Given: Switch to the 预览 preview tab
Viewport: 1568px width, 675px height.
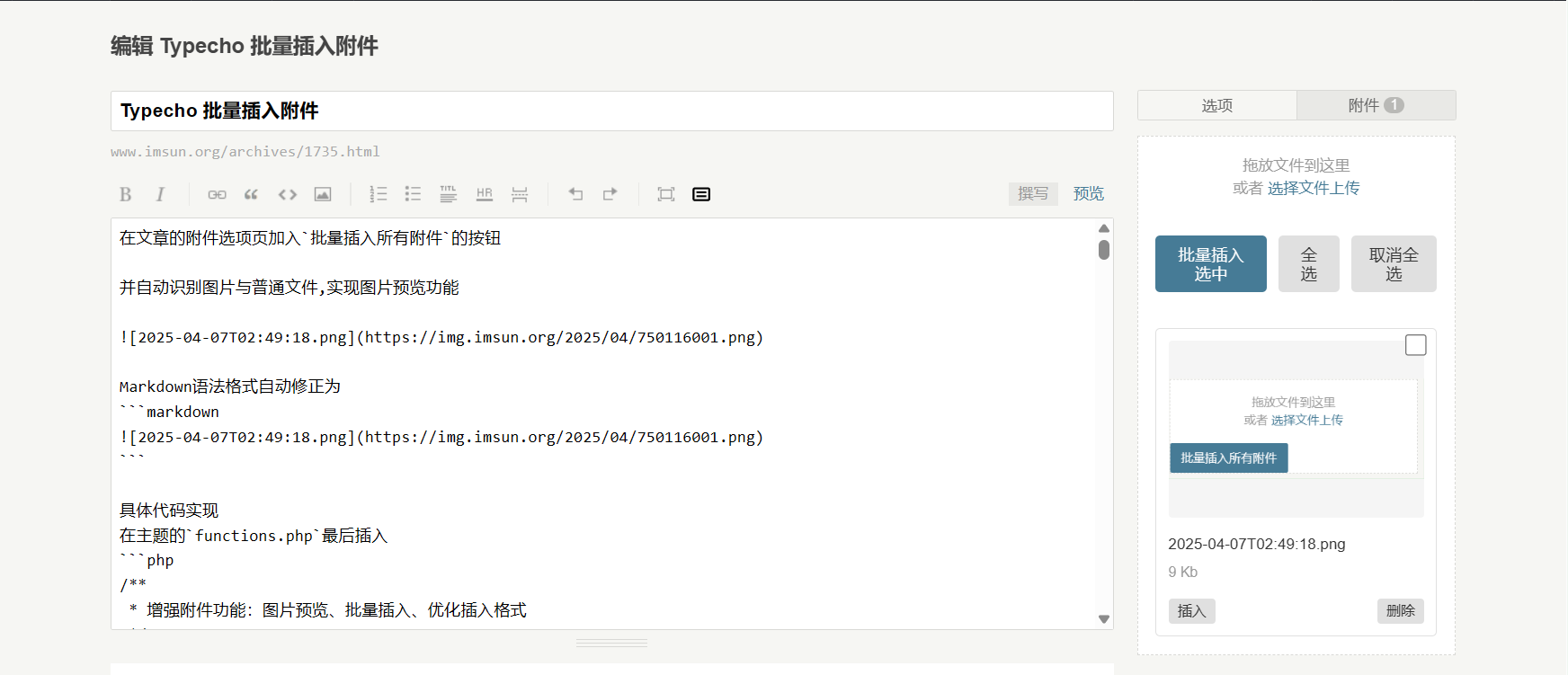Looking at the screenshot, I should 1088,193.
